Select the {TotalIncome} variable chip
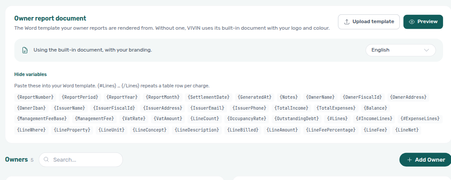Viewport: 451px width, 180px height. (x=291, y=108)
